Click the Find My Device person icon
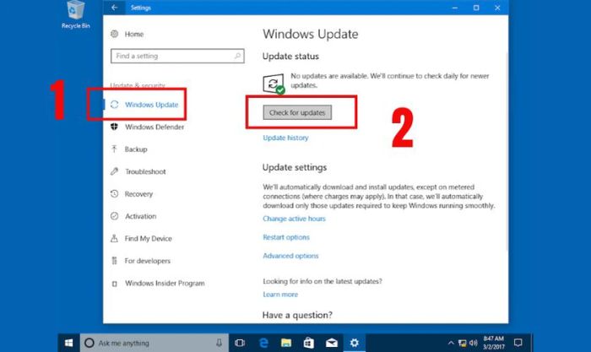 point(114,238)
